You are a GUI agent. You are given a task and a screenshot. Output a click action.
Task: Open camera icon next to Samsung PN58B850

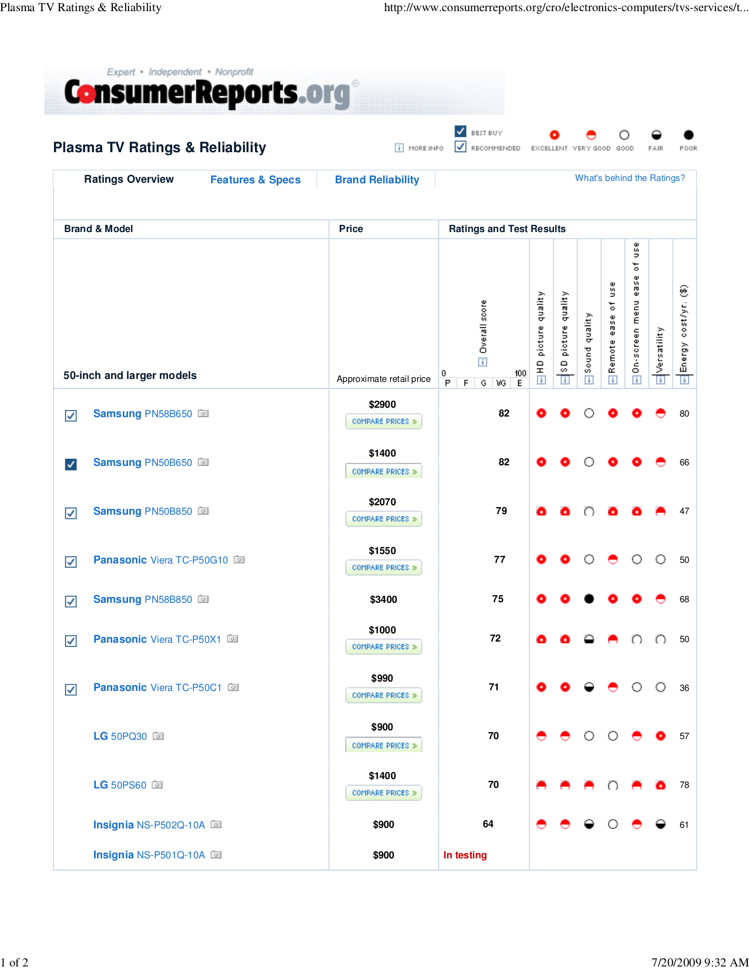tap(203, 599)
